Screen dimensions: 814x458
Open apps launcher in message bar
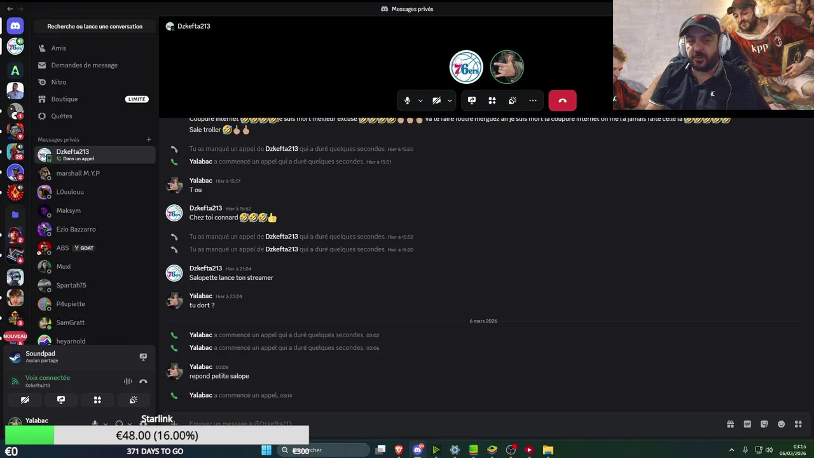pos(798,424)
